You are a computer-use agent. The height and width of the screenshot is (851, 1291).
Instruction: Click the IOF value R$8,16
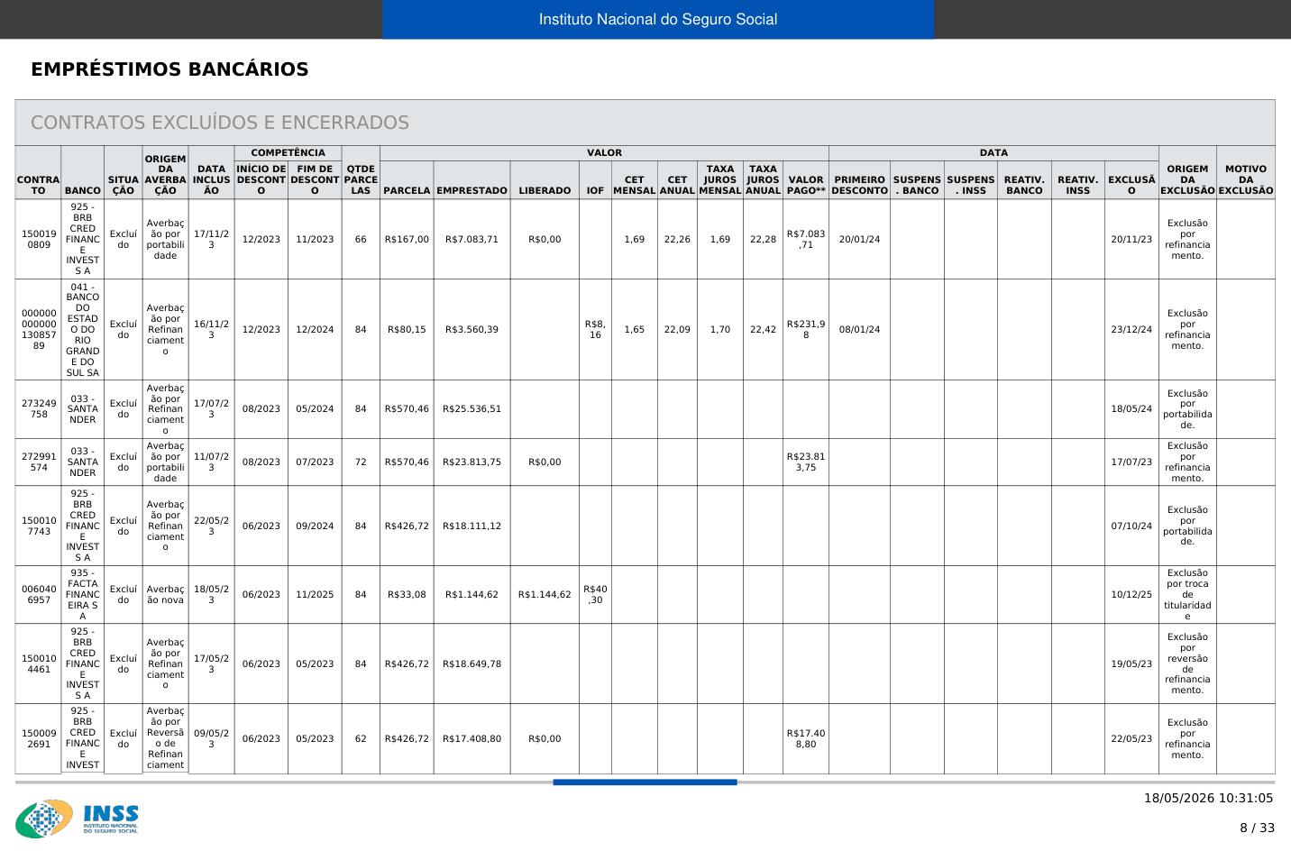pyautogui.click(x=595, y=329)
